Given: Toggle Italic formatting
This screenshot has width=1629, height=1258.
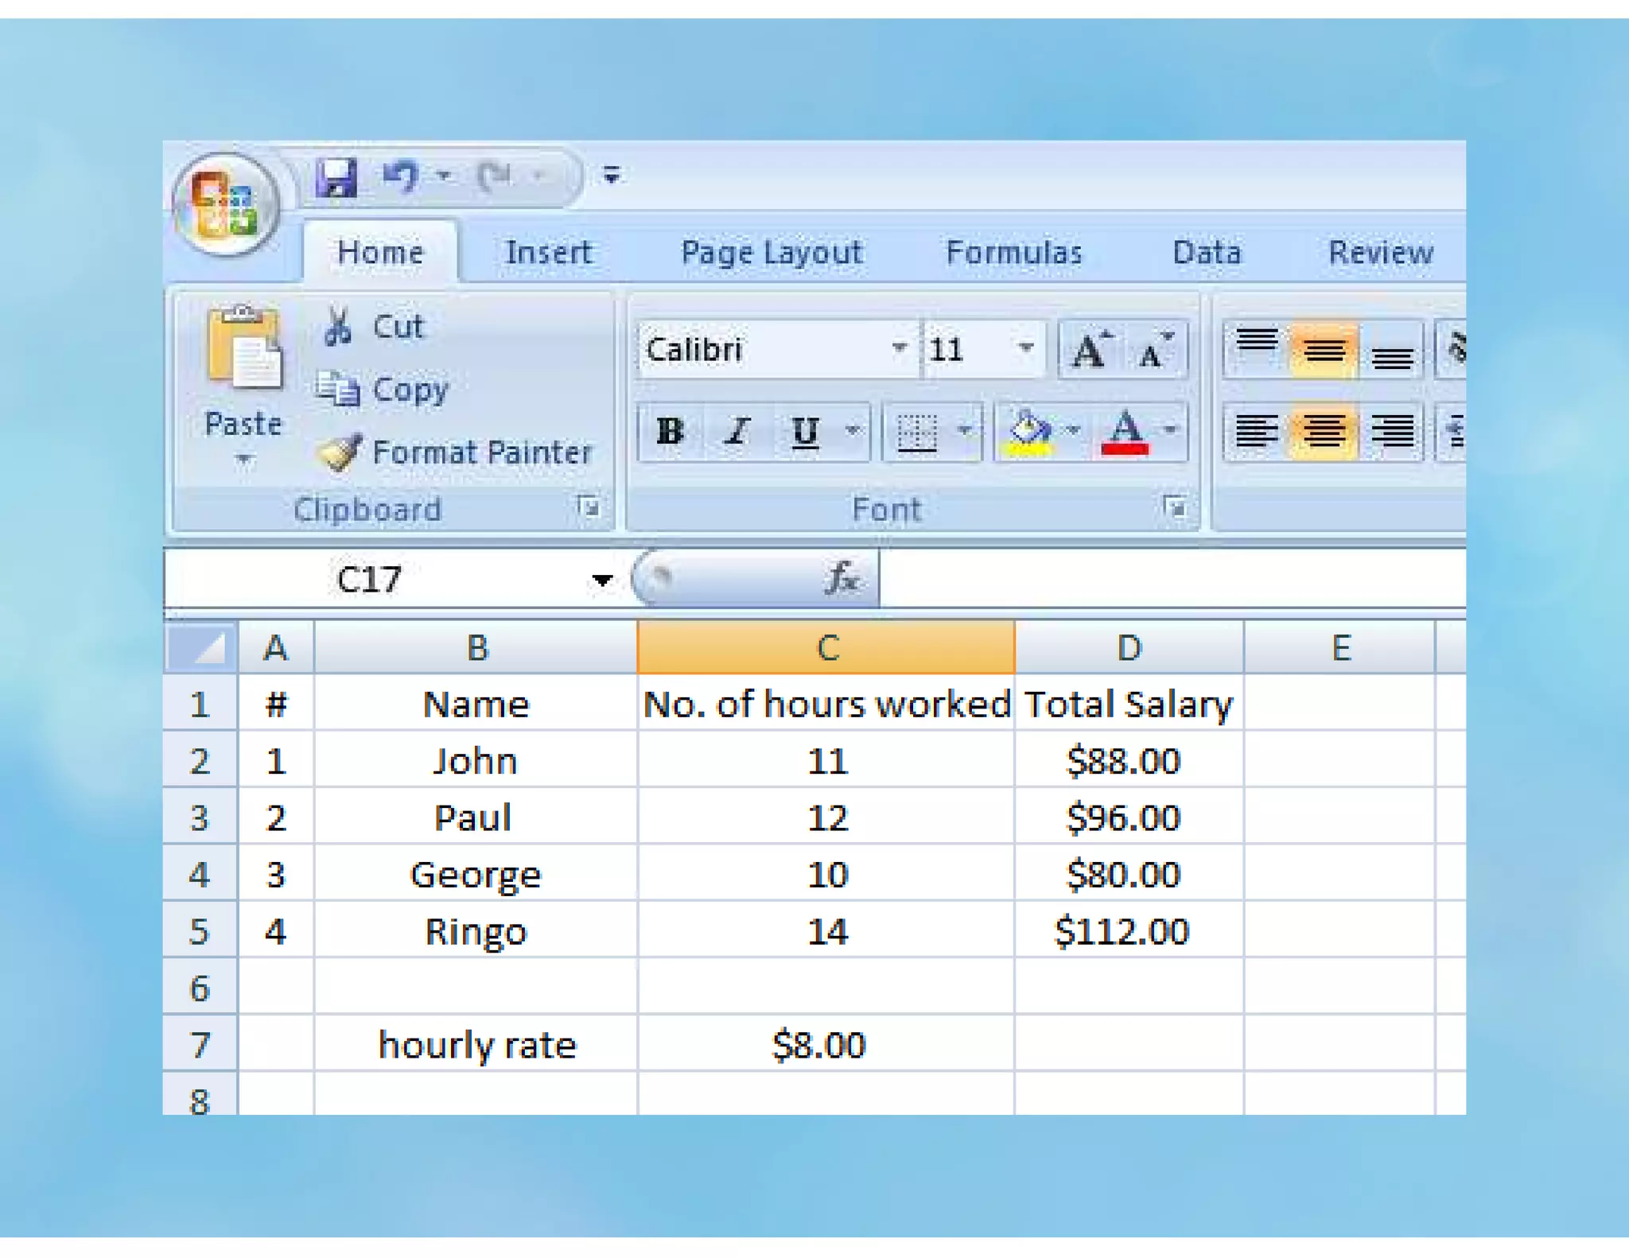Looking at the screenshot, I should click(737, 432).
